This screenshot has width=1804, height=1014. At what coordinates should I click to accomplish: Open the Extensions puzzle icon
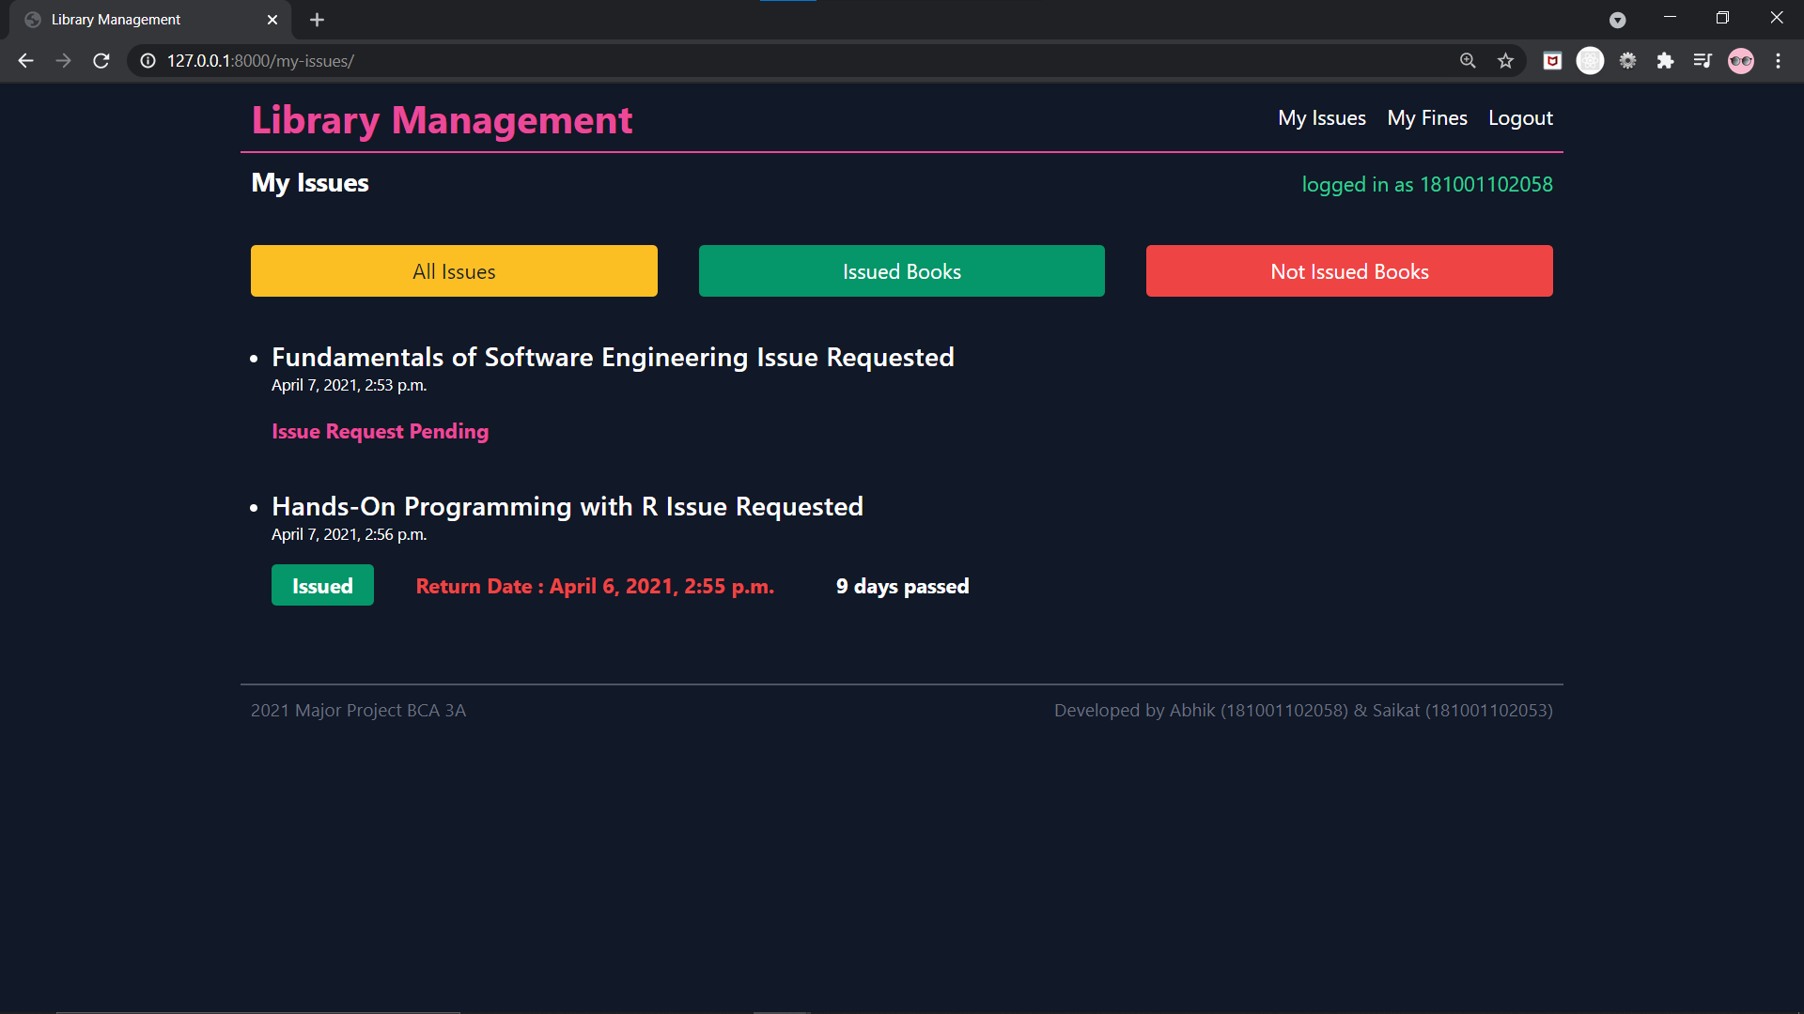tap(1665, 61)
